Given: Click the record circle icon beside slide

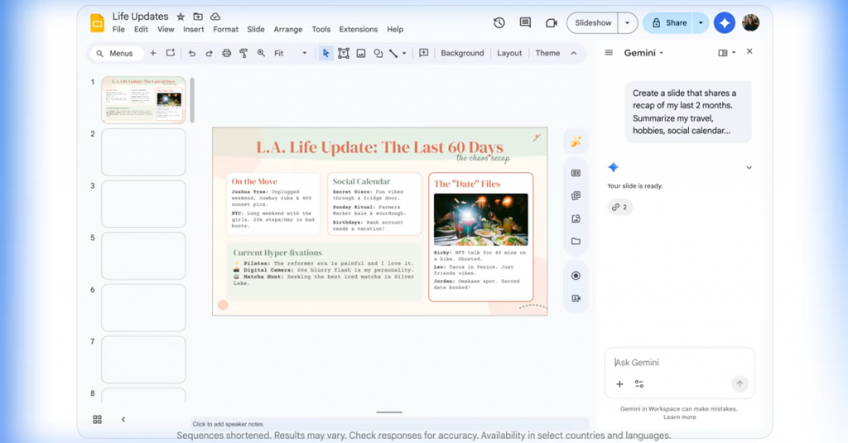Looking at the screenshot, I should pyautogui.click(x=576, y=276).
